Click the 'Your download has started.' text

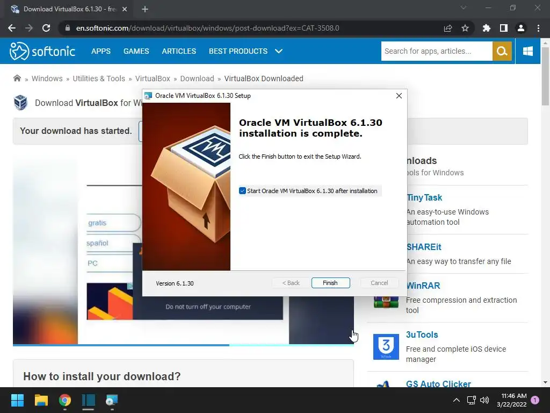[x=76, y=131]
